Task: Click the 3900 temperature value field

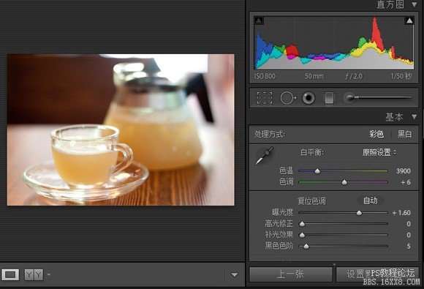Action: pyautogui.click(x=404, y=170)
